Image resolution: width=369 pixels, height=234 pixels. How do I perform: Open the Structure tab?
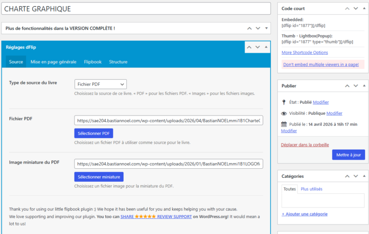click(118, 62)
